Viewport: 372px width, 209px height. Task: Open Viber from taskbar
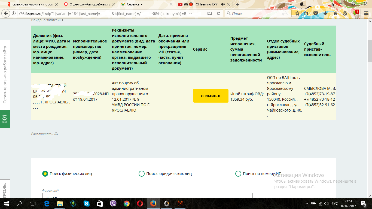[113, 203]
